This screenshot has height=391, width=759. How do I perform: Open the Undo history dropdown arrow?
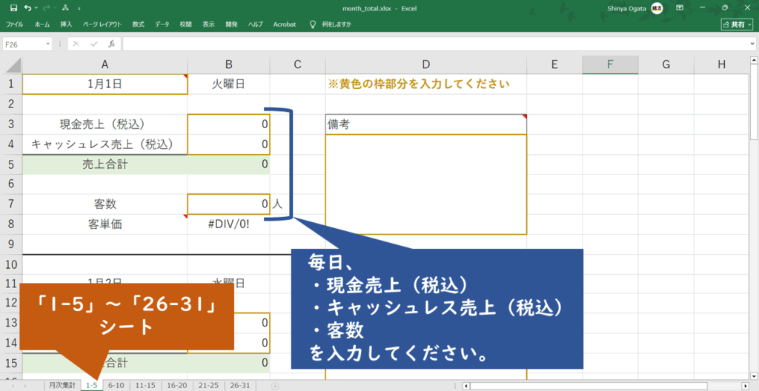(36, 7)
